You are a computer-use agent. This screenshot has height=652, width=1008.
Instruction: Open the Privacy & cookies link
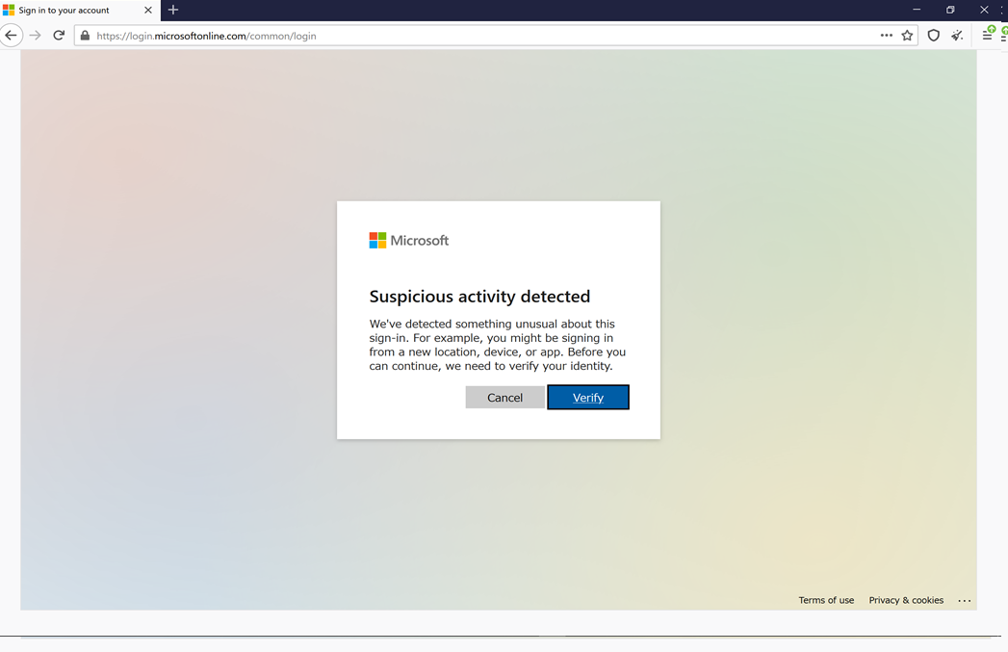[x=906, y=600]
